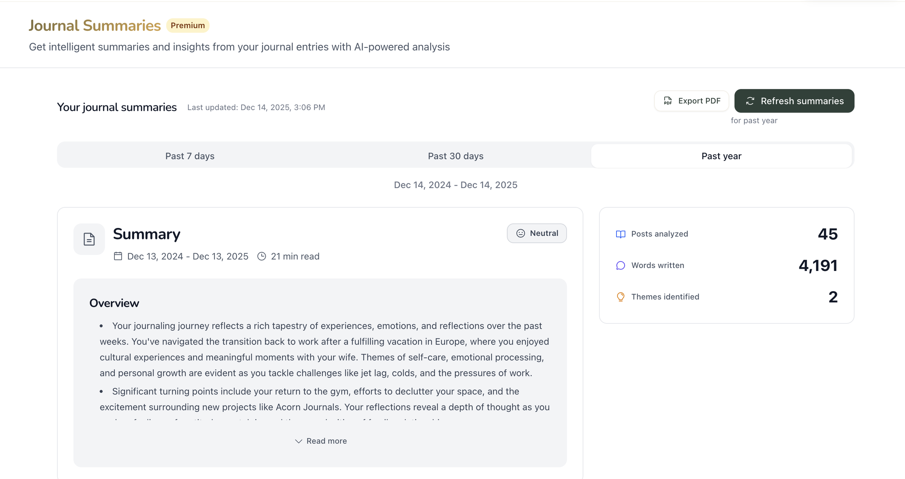This screenshot has height=479, width=905.
Task: Select the Past year tab
Action: pyautogui.click(x=721, y=156)
